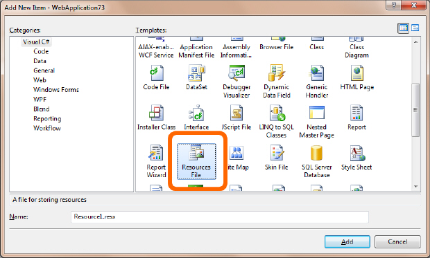Open the Blend category
The image size is (430, 258).
(42, 109)
